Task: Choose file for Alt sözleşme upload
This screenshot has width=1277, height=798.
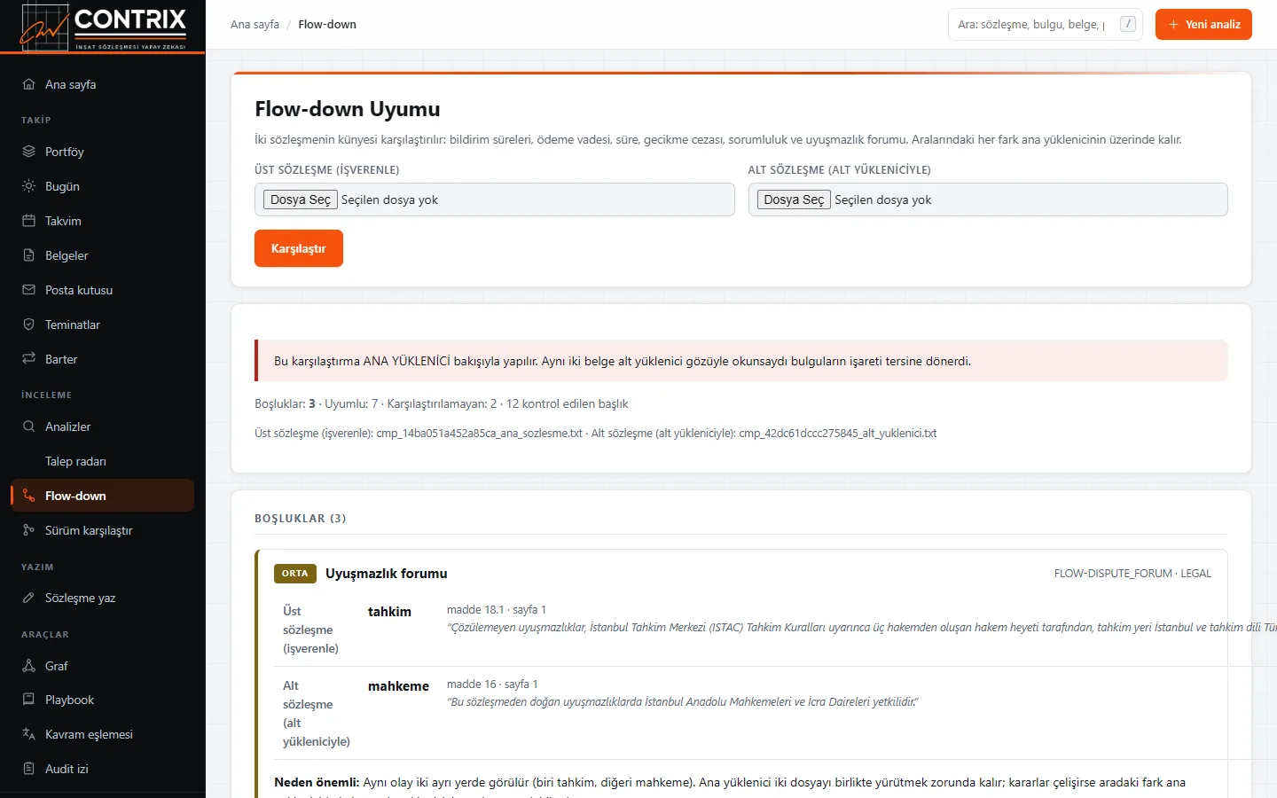Action: tap(794, 199)
